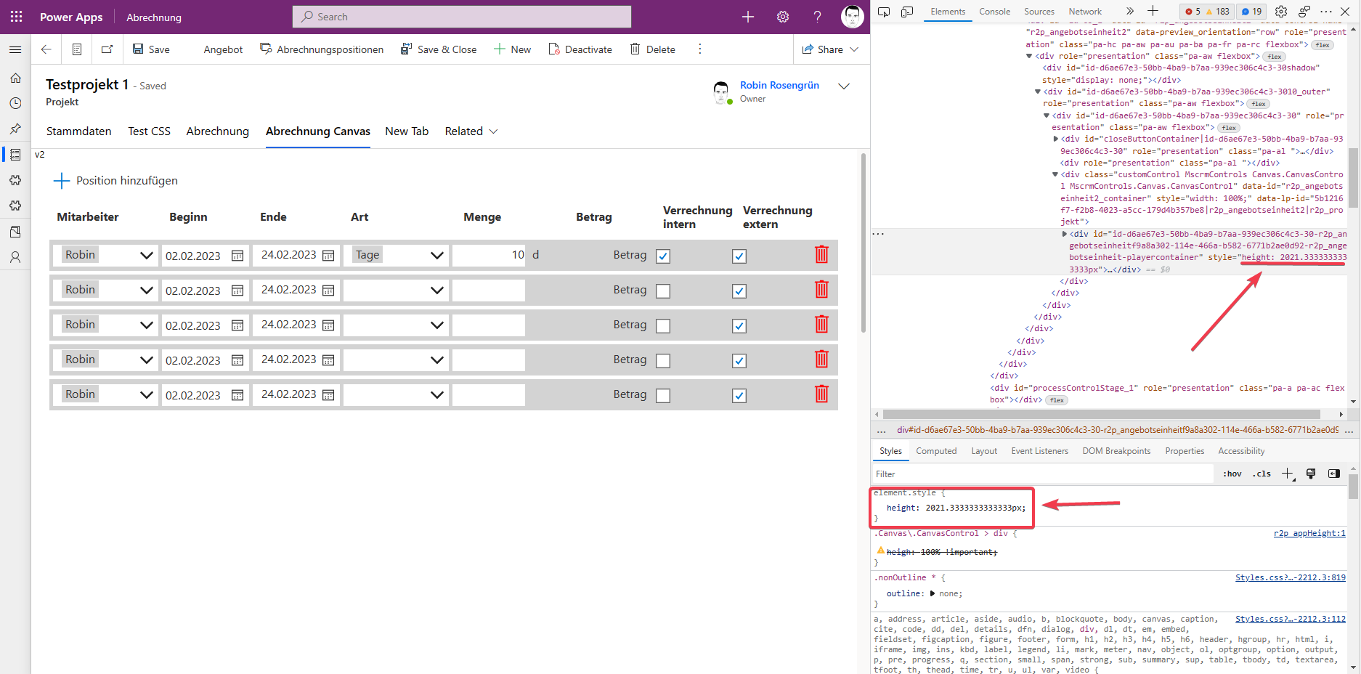The height and width of the screenshot is (674, 1361).
Task: Open the Home icon in the sidebar
Action: coord(15,78)
